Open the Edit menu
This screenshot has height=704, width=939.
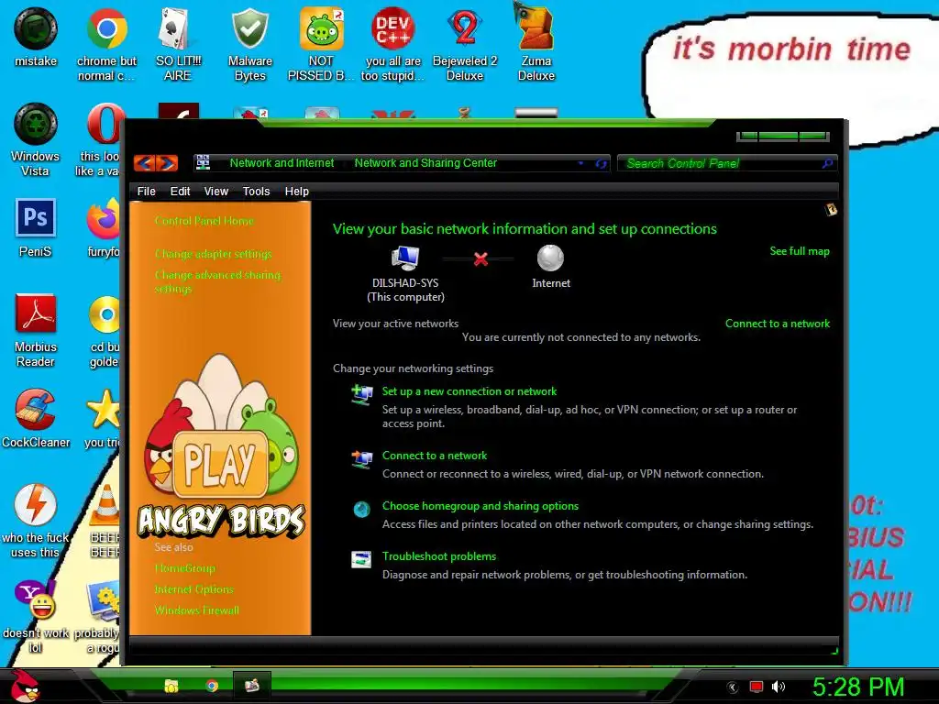180,191
